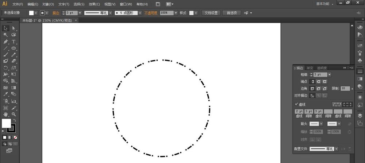Uncheck the 虚线 dashed line checkbox
The image size is (365, 163).
coord(296,104)
